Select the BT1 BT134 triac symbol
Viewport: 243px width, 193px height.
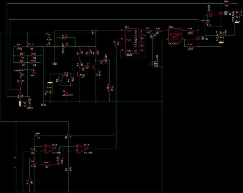[x=198, y=38]
